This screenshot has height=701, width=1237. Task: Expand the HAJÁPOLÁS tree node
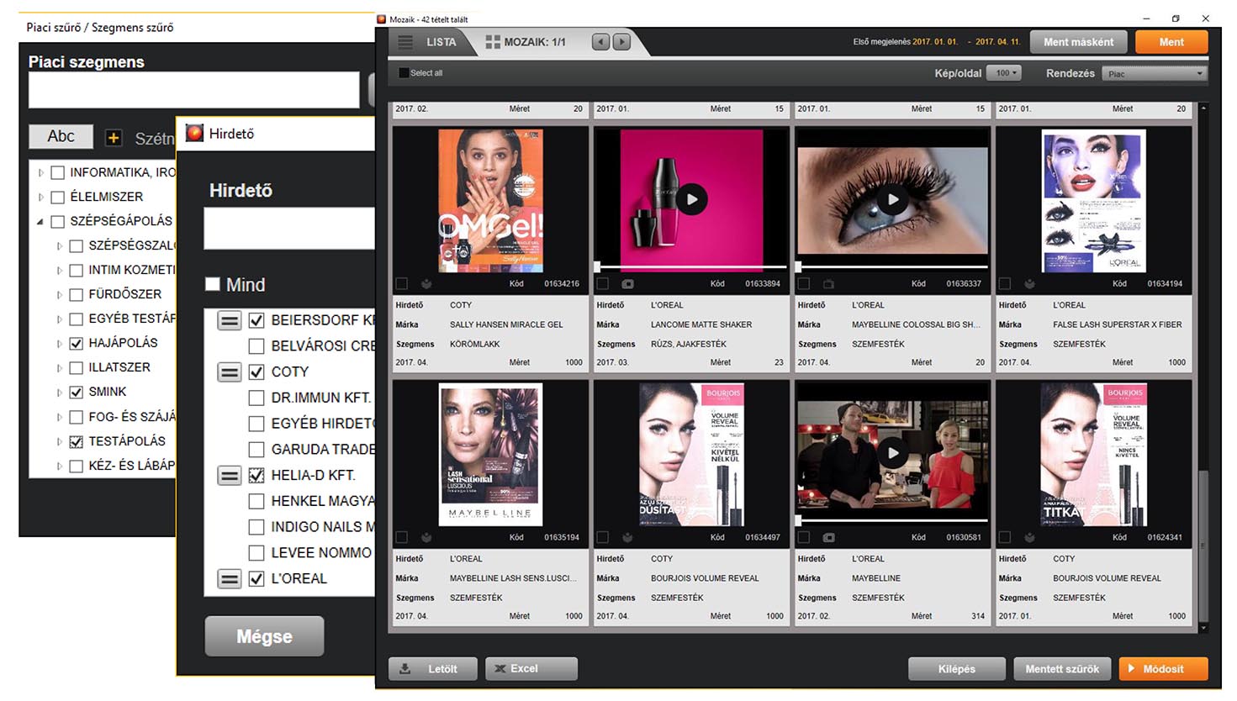[59, 344]
